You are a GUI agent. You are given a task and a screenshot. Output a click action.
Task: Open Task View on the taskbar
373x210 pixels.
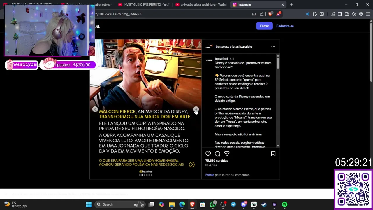(151, 204)
